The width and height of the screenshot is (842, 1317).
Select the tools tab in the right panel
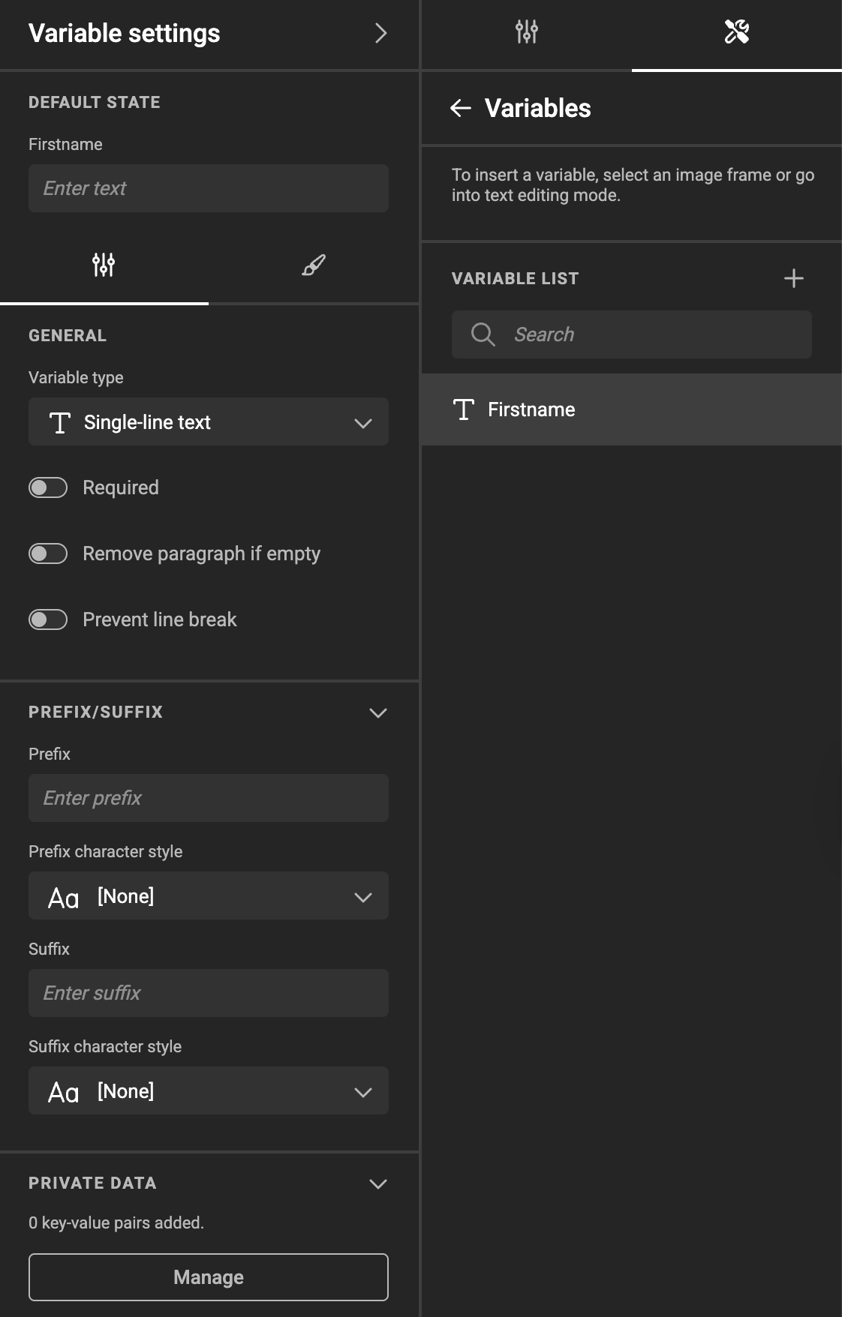[736, 31]
